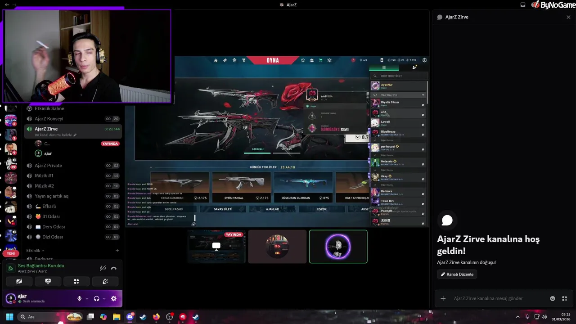Open server icon with badge 2
The image size is (576, 324).
(x=11, y=120)
